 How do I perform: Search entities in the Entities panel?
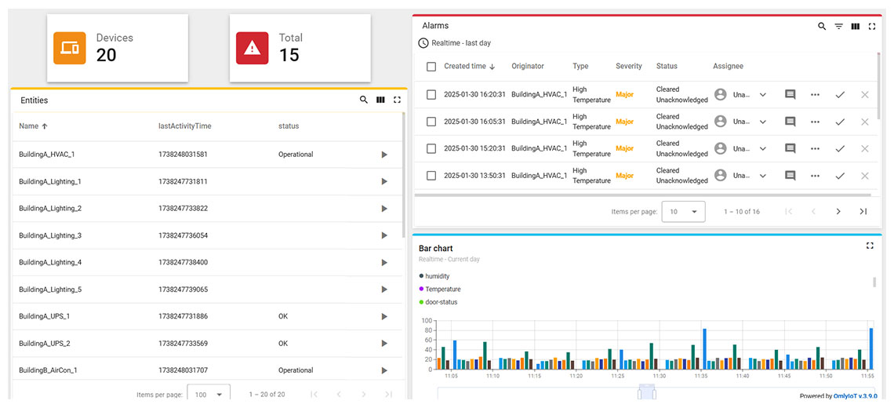[364, 100]
